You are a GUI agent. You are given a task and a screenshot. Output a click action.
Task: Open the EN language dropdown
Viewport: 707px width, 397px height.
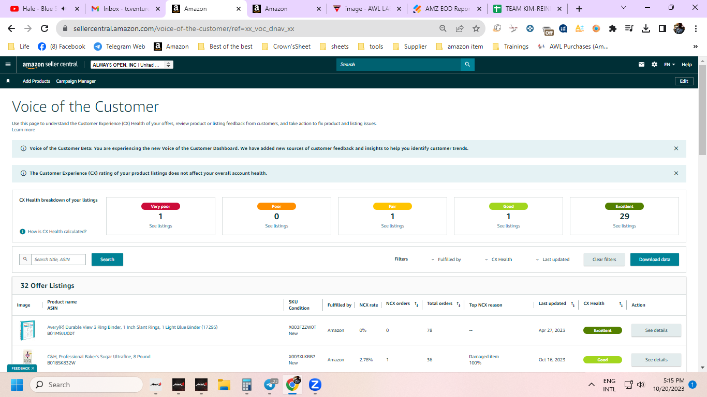pos(670,65)
